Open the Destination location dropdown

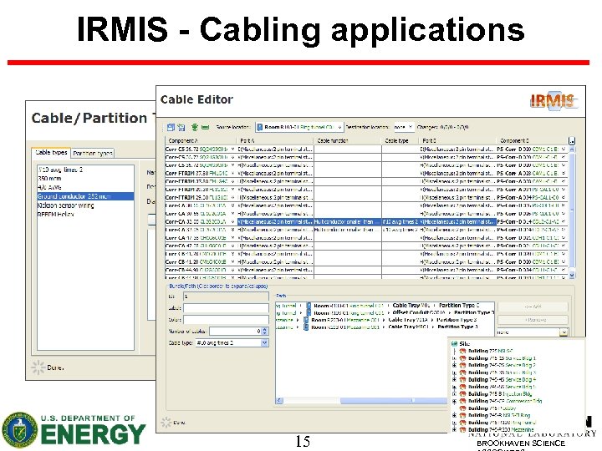pyautogui.click(x=410, y=127)
